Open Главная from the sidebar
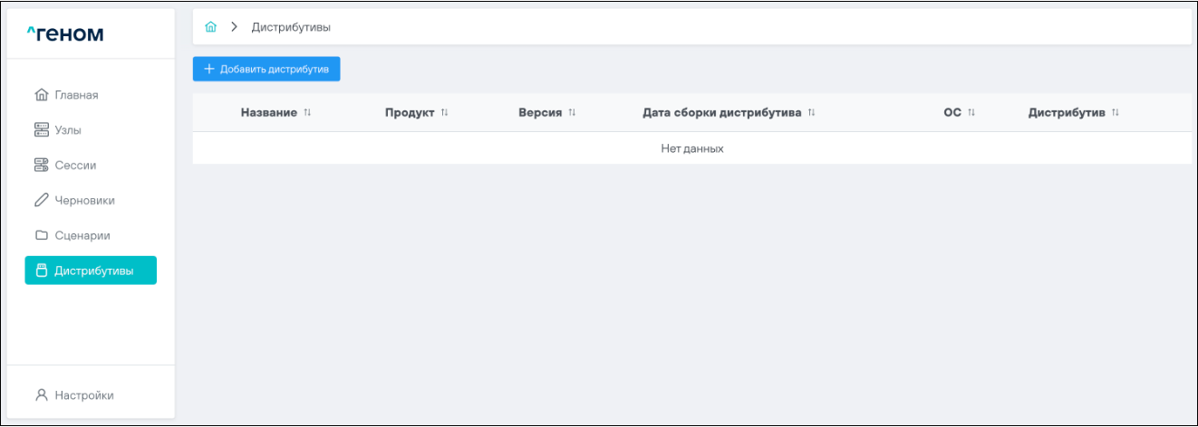The height and width of the screenshot is (427, 1198). [x=76, y=95]
